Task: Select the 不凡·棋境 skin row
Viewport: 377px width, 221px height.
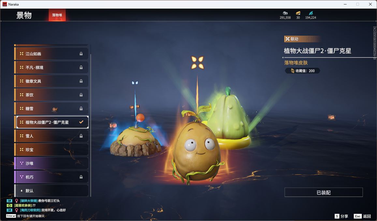Action: [51, 67]
